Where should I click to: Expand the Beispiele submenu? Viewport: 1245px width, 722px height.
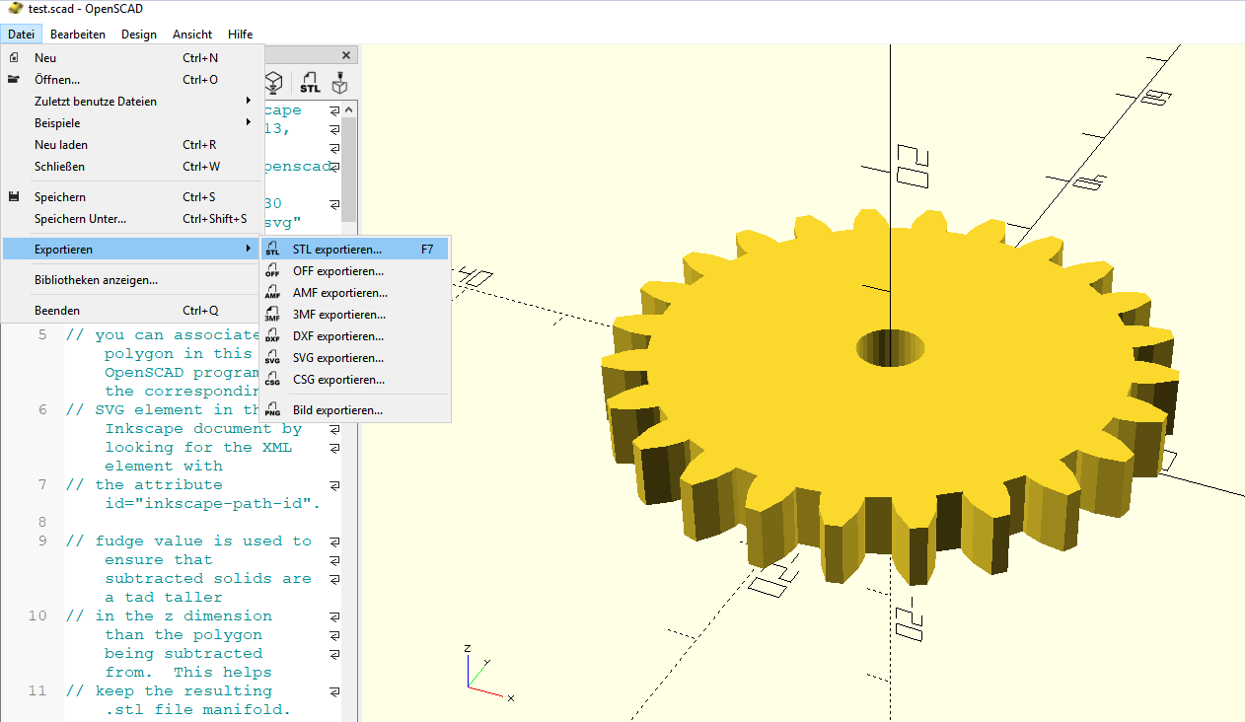pyautogui.click(x=132, y=123)
